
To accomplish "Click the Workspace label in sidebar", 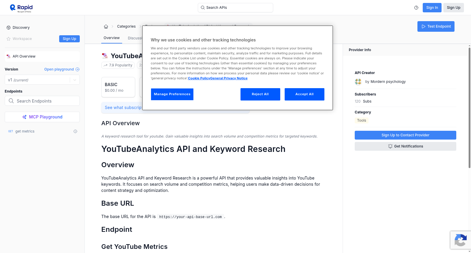I will point(22,39).
